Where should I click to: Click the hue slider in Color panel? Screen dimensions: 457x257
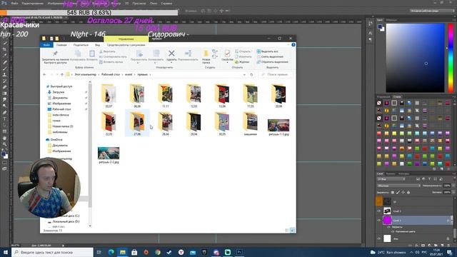point(451,58)
